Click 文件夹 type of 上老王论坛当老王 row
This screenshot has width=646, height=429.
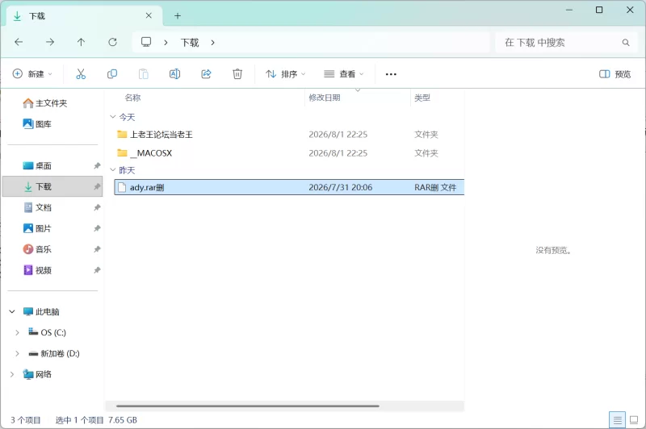coord(426,135)
